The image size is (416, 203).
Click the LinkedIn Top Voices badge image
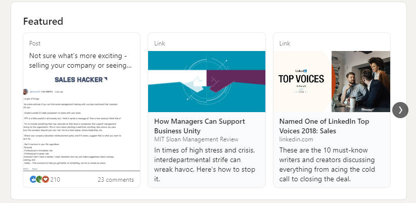[301, 81]
